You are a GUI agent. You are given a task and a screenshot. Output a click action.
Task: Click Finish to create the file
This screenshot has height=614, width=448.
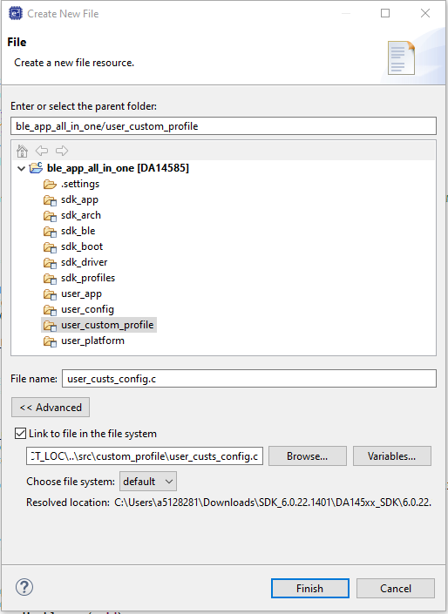310,588
